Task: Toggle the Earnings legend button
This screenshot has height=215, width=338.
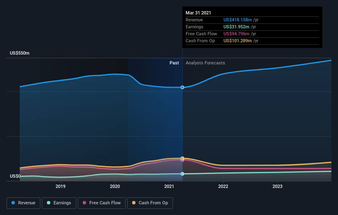Action: click(59, 203)
